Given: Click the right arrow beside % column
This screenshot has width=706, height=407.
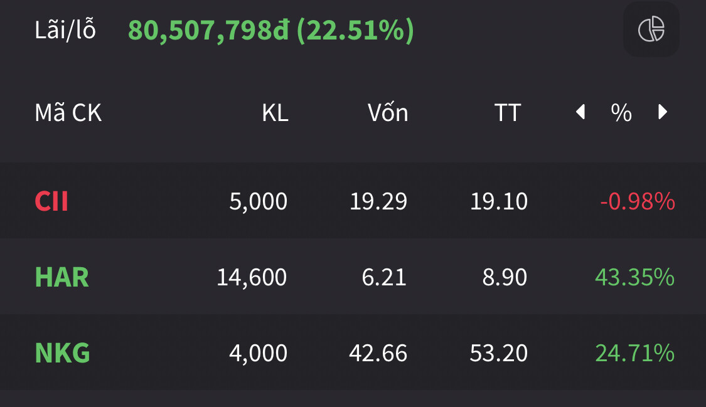Looking at the screenshot, I should pos(662,113).
